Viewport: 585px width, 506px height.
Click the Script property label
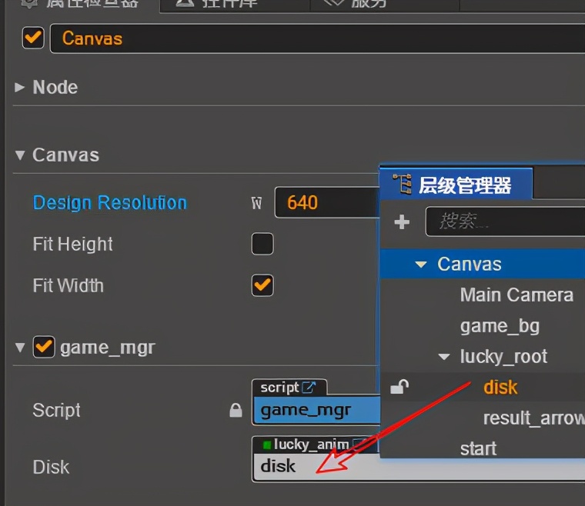coord(57,411)
